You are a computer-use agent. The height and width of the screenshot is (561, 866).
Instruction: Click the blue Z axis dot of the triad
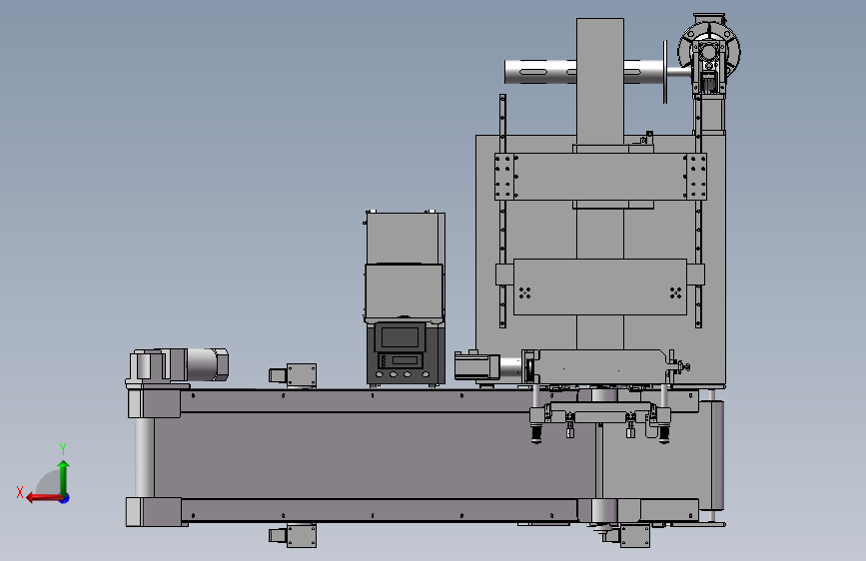65,498
